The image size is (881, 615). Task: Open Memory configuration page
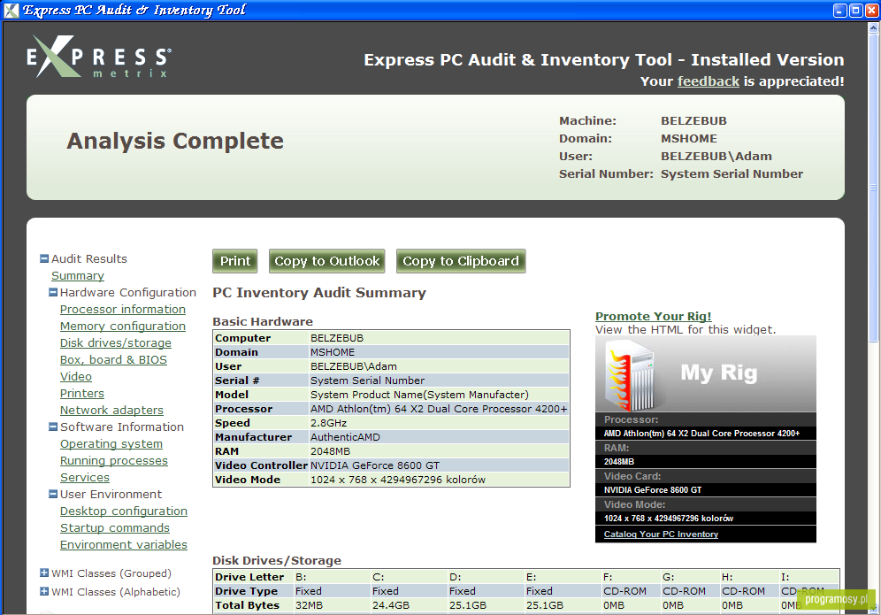coord(122,326)
